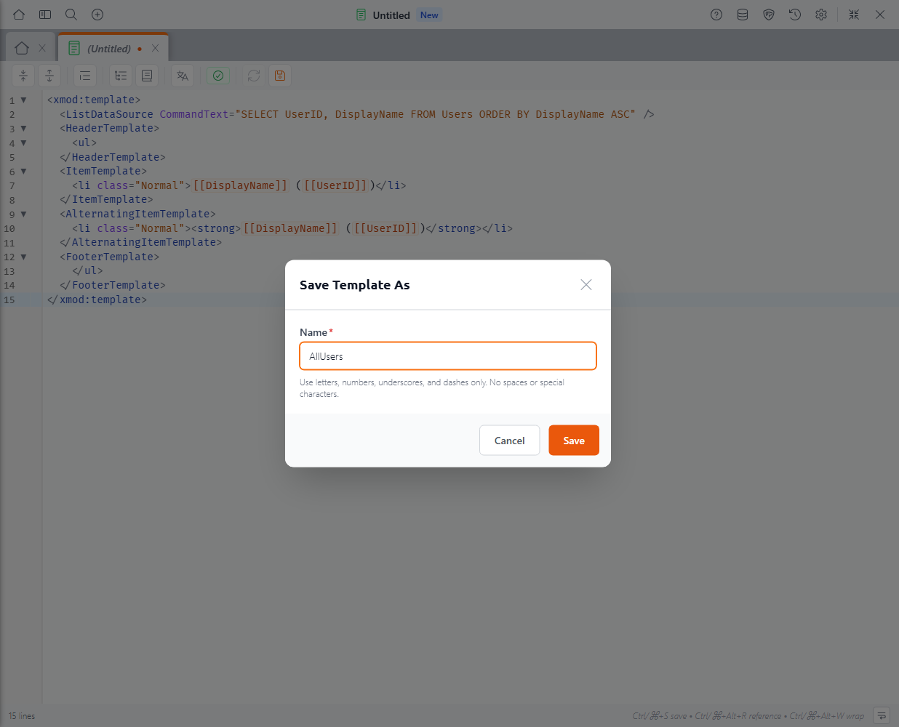
Task: Close the home tab
Action: 42,48
